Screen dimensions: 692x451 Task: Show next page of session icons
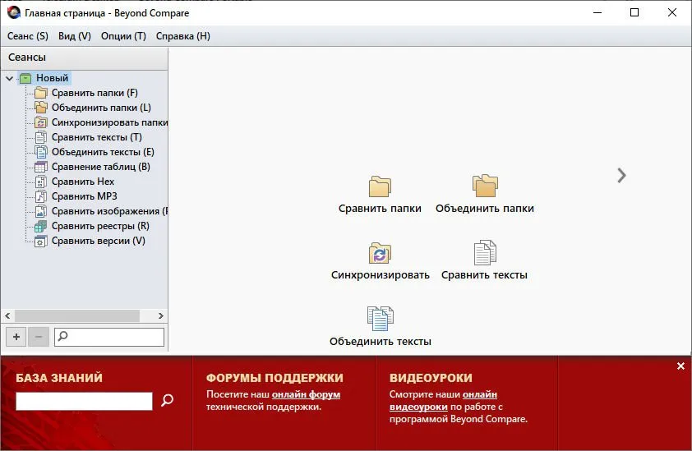point(621,176)
